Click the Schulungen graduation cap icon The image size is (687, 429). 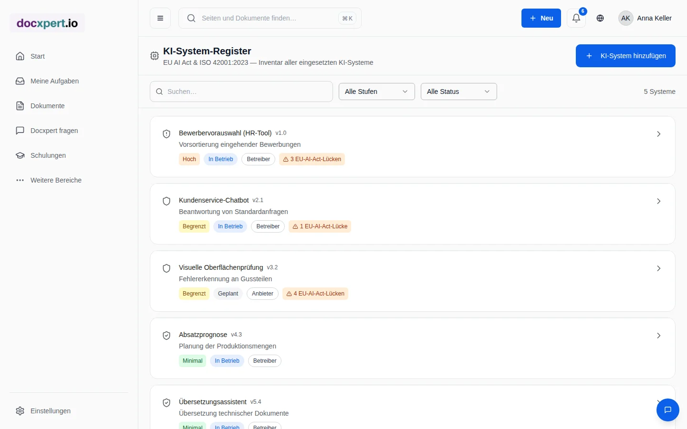20,155
